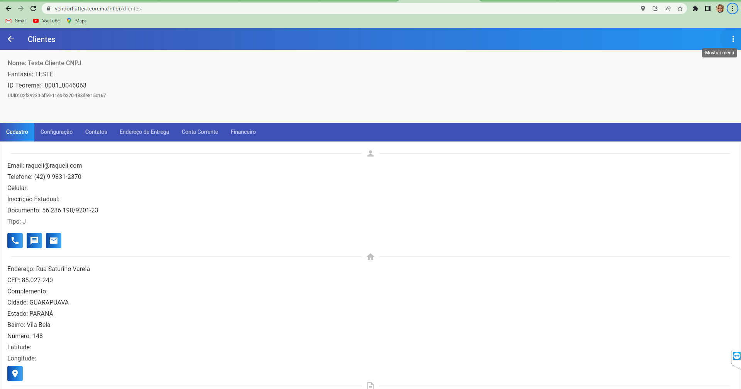
Task: Select the Cadastro tab
Action: click(17, 132)
